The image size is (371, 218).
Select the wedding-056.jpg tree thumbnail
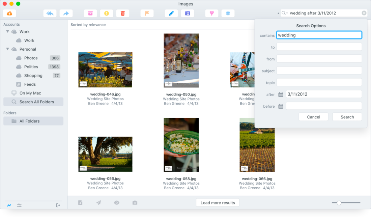click(105, 154)
